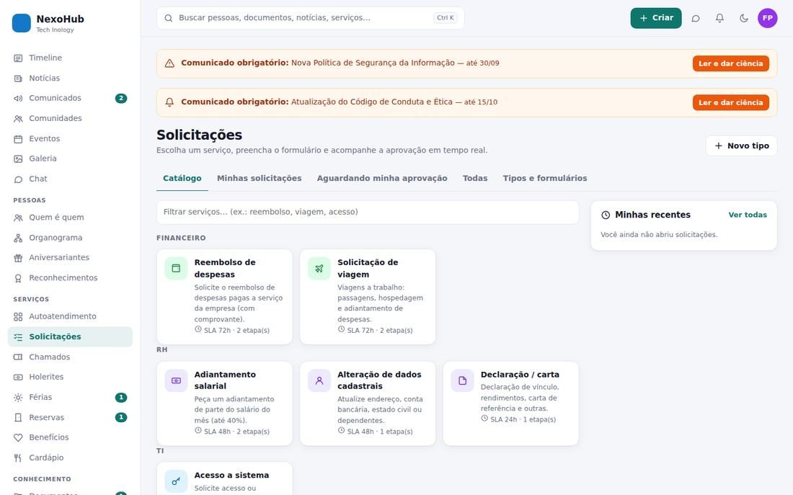Click Ler e dar ciência for Código de Conduta
793x495 pixels.
click(731, 102)
